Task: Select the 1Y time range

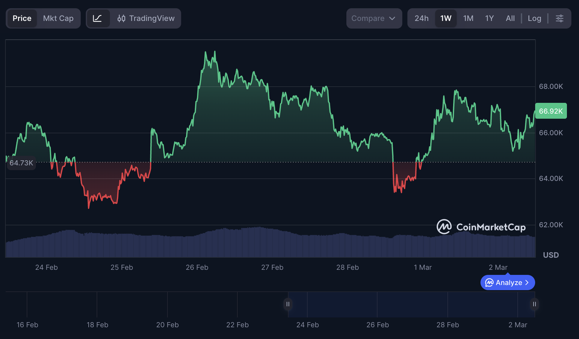Action: [x=489, y=19]
